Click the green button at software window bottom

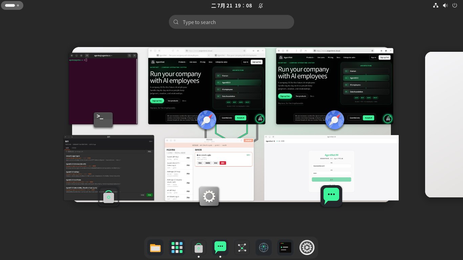(x=150, y=195)
